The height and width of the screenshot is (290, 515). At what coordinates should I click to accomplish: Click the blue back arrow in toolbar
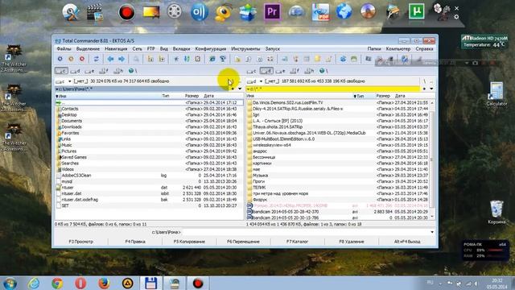(110, 59)
